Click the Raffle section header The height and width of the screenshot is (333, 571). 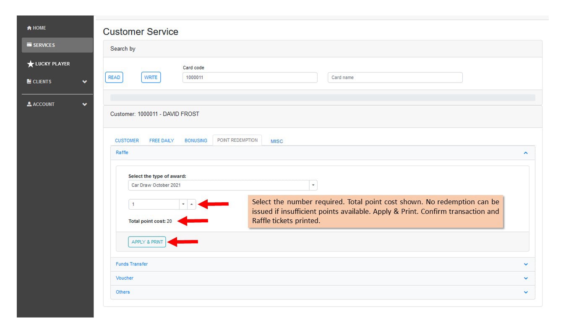click(323, 153)
